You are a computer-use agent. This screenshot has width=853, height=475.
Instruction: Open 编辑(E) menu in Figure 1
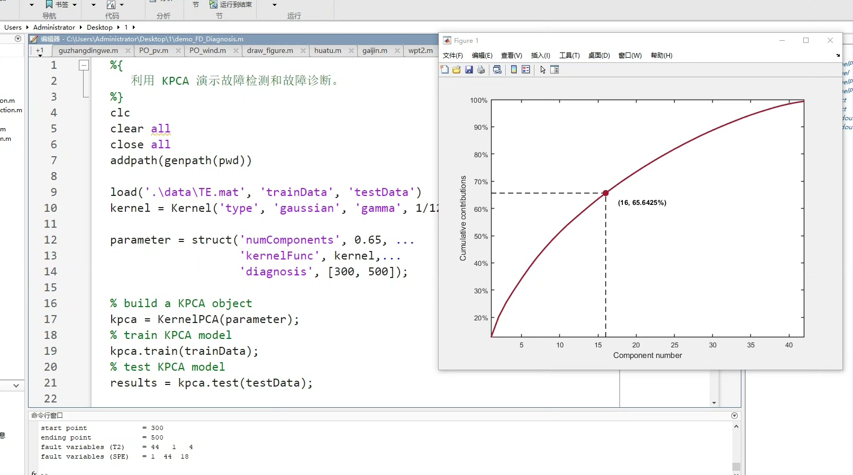coord(482,56)
